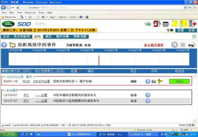The height and width of the screenshot is (137, 198).
Task: Open info icon for U0127-87 row
Action: pyautogui.click(x=148, y=101)
